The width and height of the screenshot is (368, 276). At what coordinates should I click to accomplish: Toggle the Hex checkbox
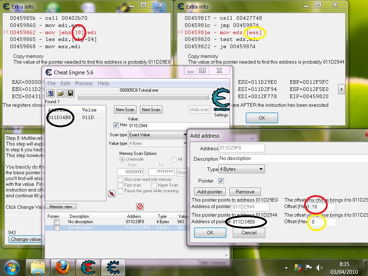116,125
